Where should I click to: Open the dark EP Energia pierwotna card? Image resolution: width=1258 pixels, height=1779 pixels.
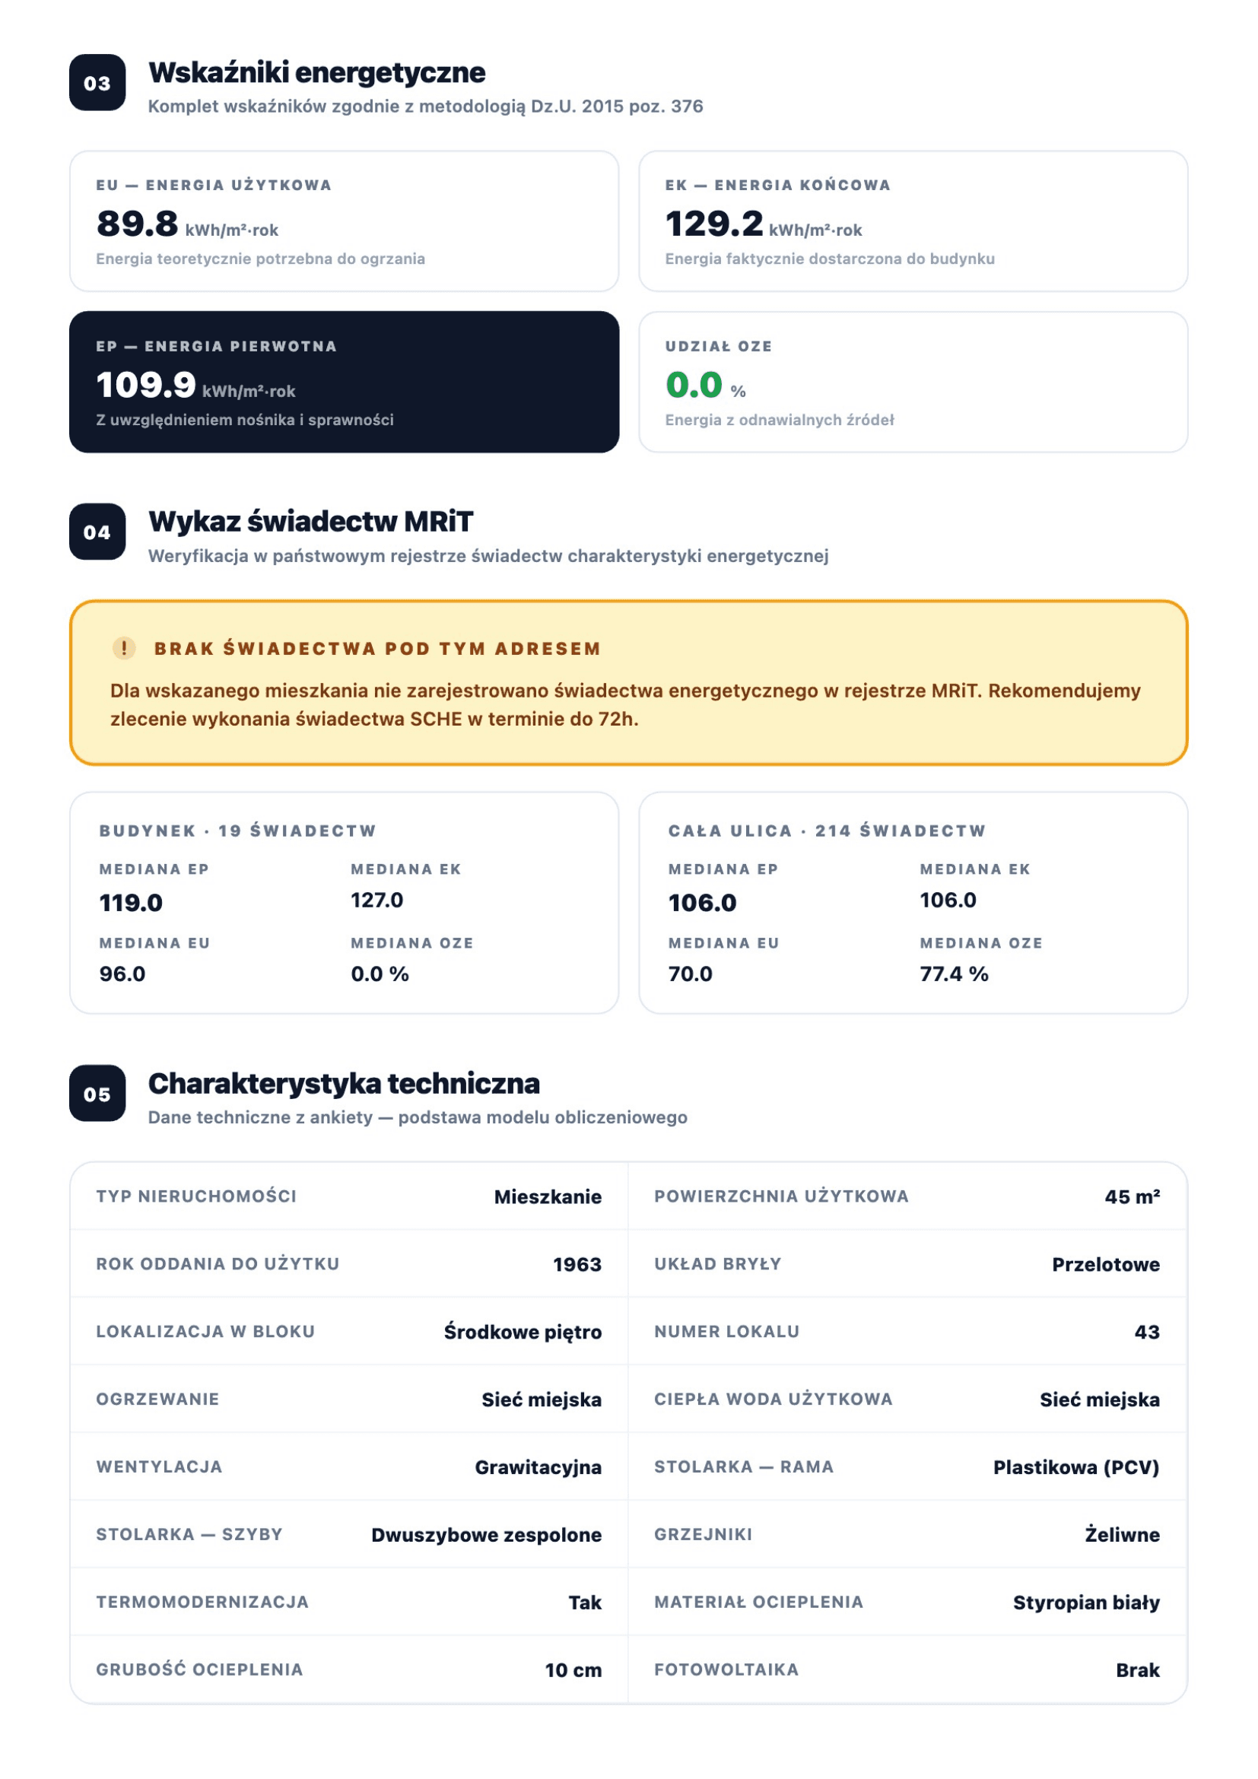pos(344,382)
